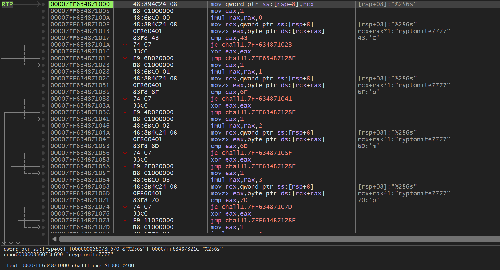The width and height of the screenshot is (500, 270).
Task: Click the rcx "cryptonite7777" info line
Action: click(58, 255)
